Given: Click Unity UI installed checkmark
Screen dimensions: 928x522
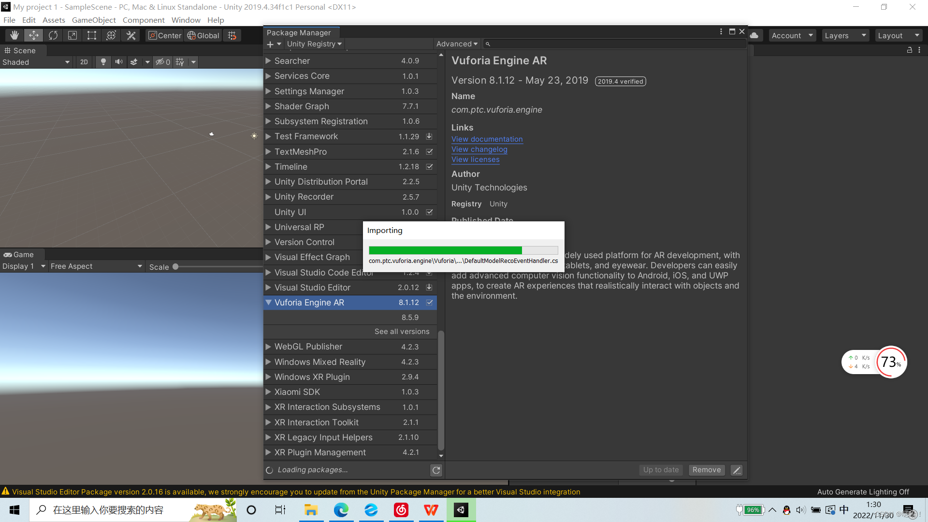Looking at the screenshot, I should [x=429, y=212].
